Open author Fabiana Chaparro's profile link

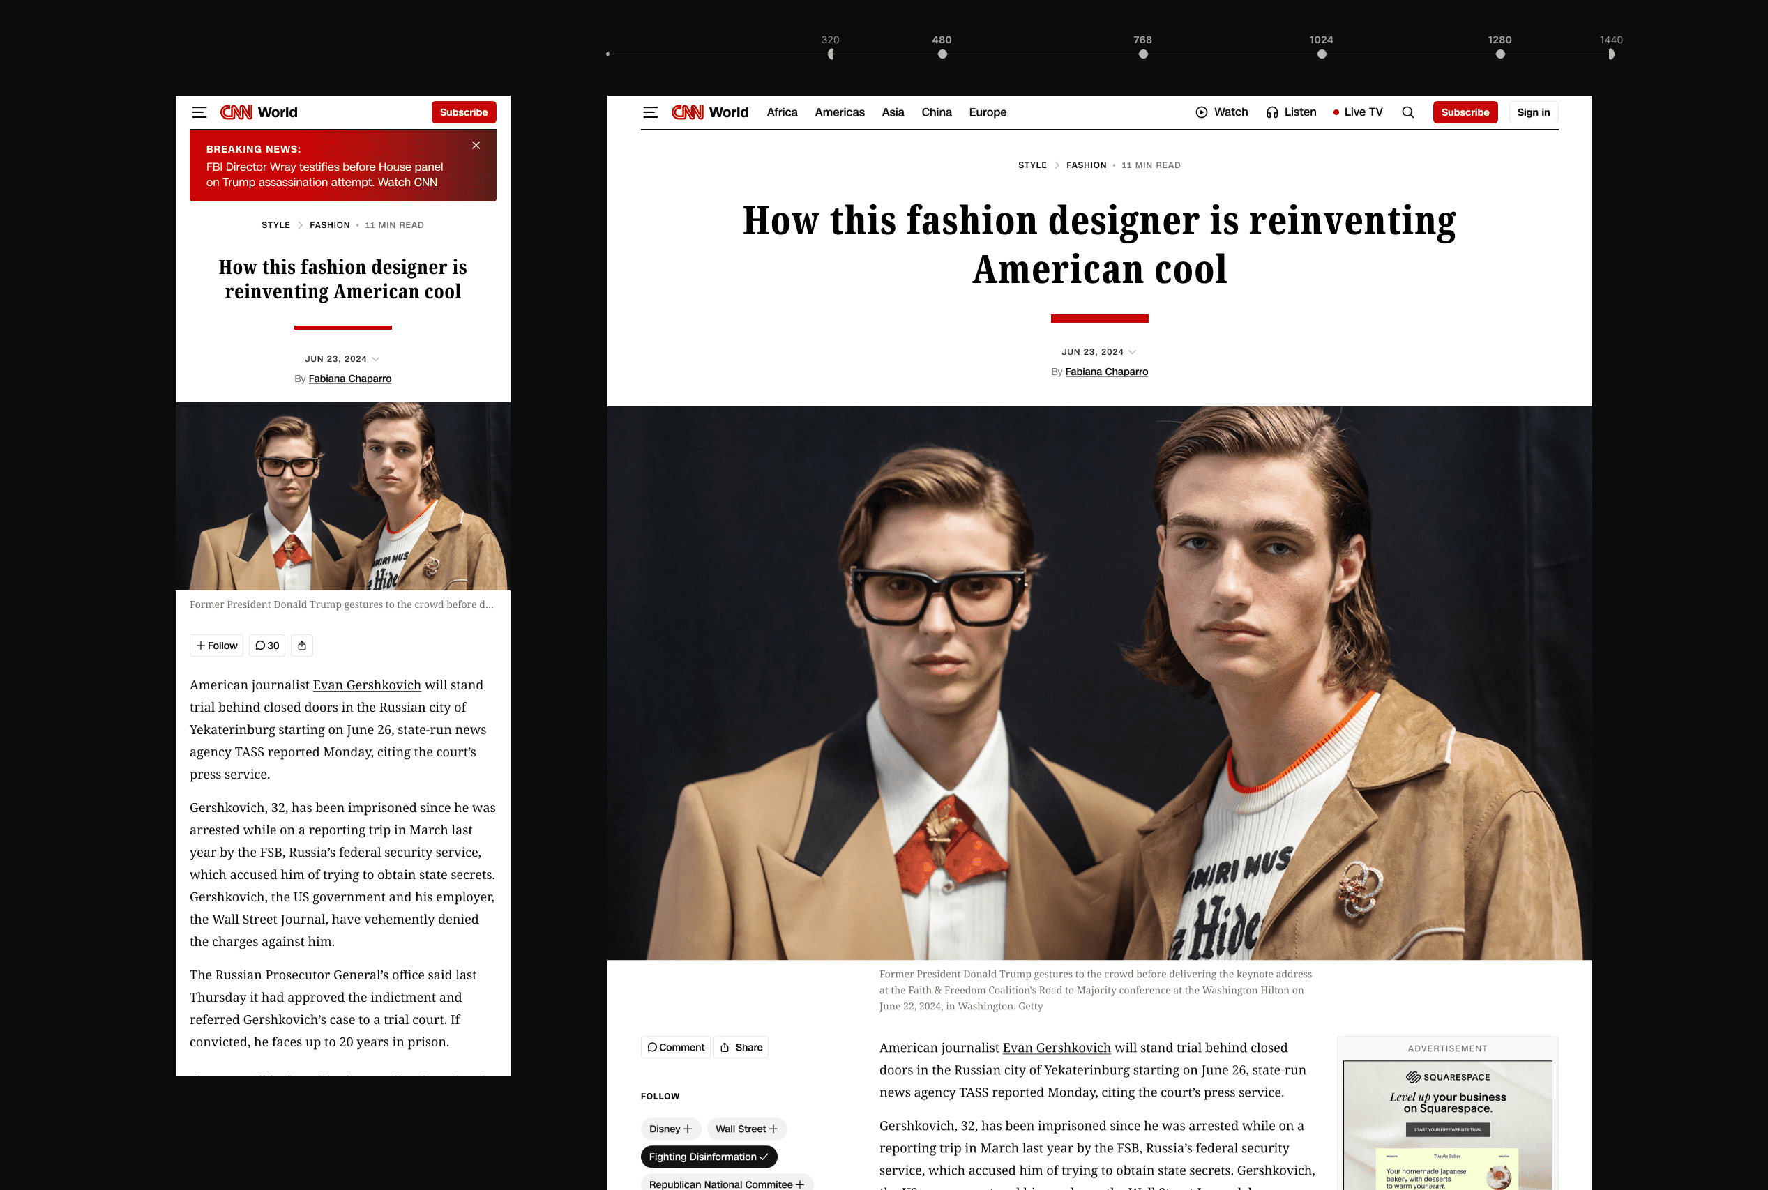coord(1106,371)
